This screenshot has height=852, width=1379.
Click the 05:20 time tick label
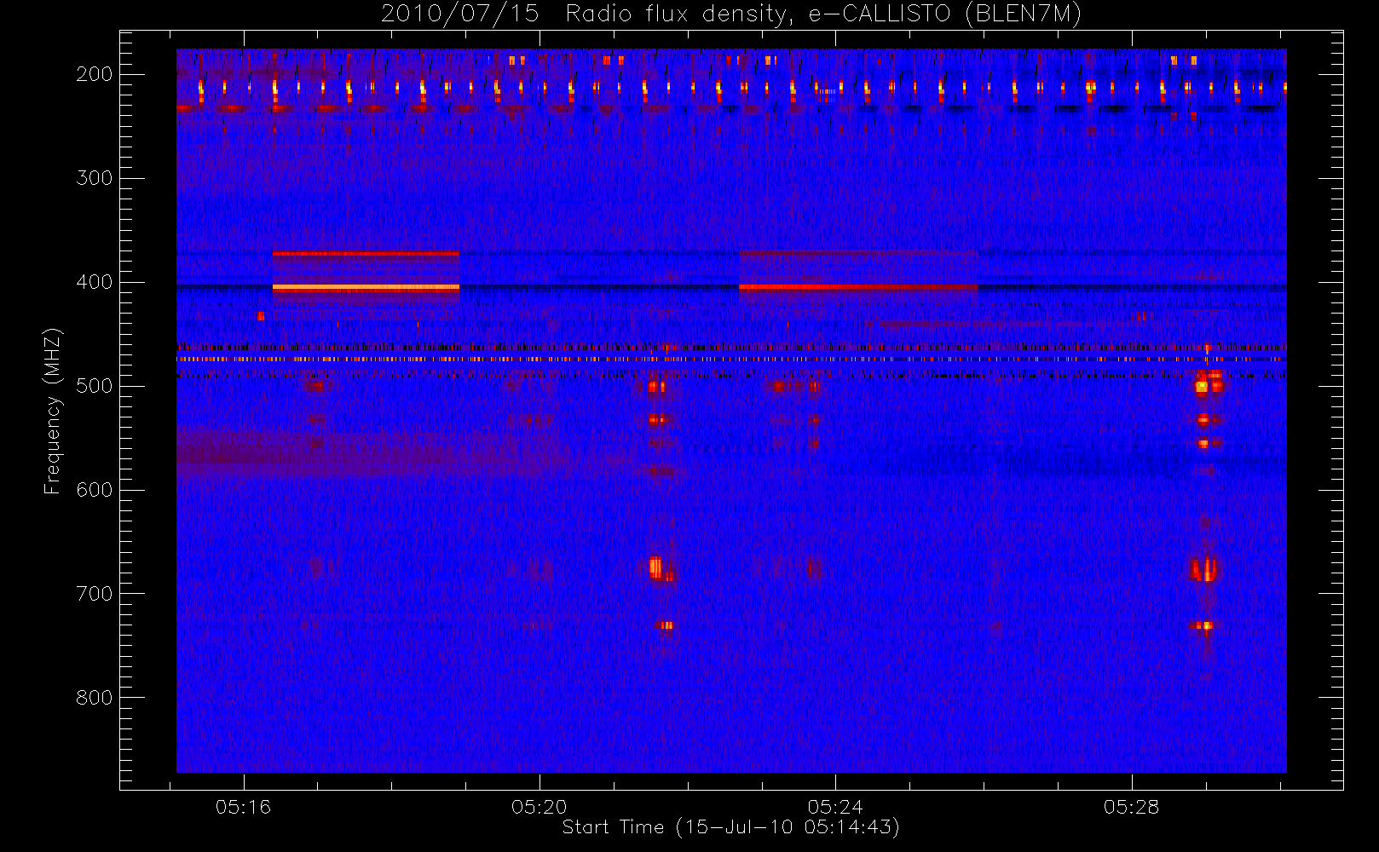tap(539, 807)
